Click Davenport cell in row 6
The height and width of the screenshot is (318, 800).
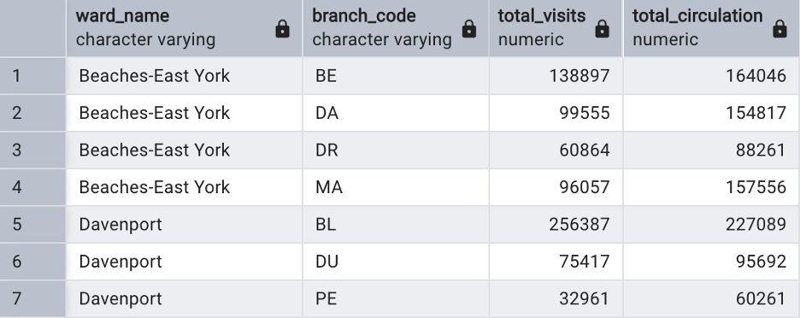(184, 262)
